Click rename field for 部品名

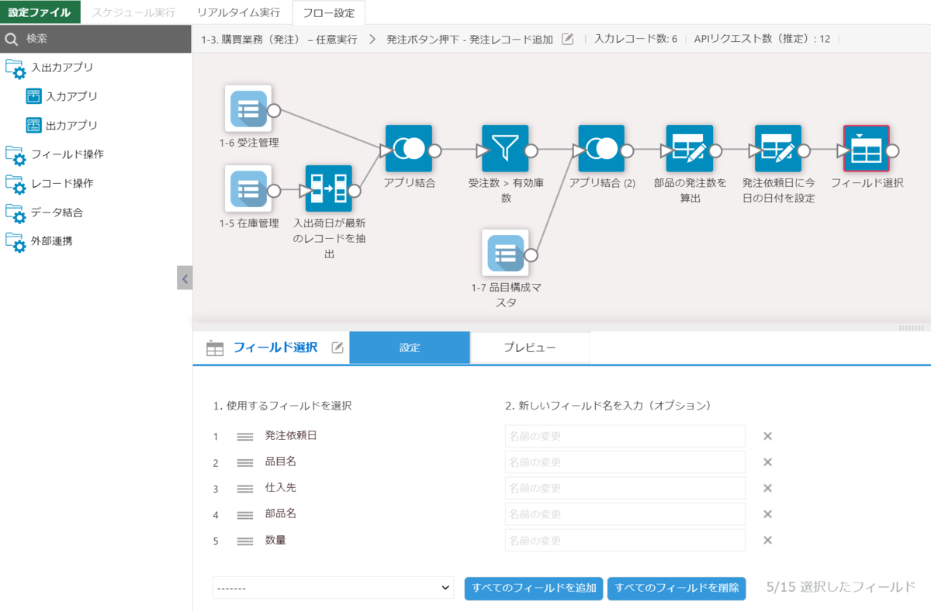tap(625, 514)
